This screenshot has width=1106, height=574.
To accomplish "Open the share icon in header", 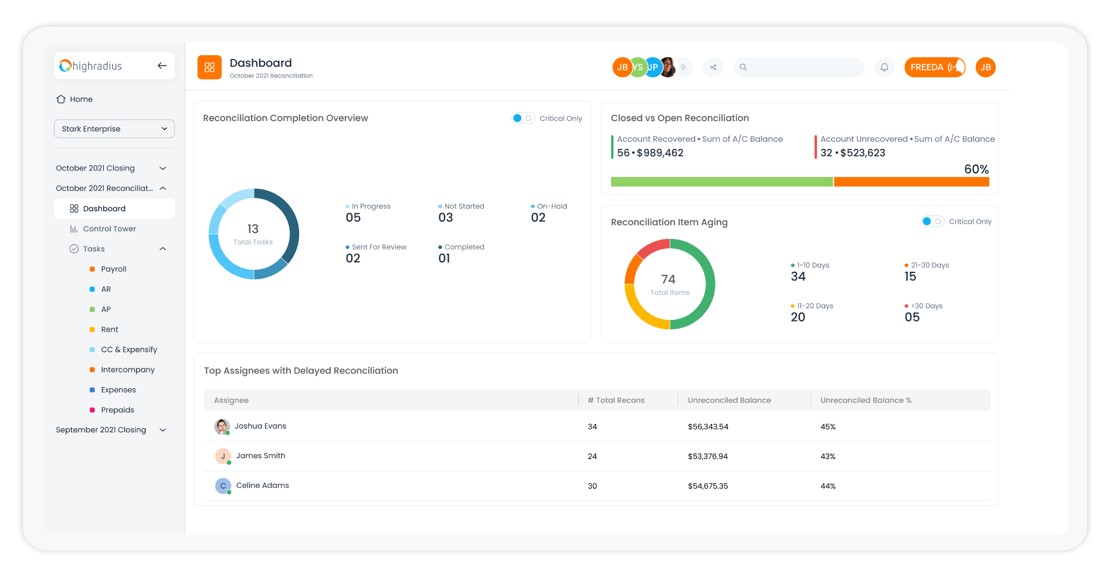I will point(713,67).
